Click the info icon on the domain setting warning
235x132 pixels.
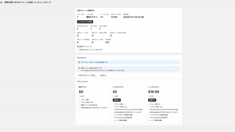click(79, 68)
